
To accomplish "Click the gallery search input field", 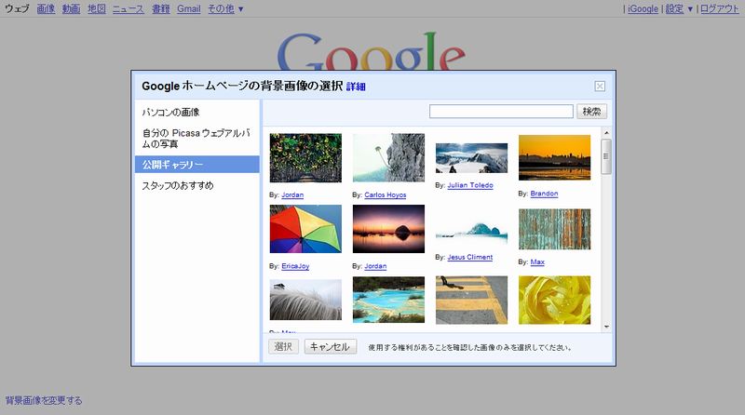I will pyautogui.click(x=501, y=111).
